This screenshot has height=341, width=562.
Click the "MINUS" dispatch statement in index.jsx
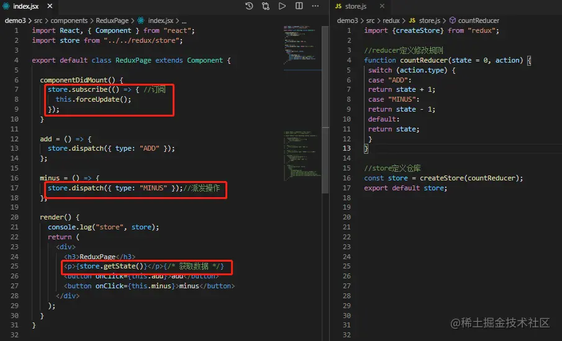115,188
